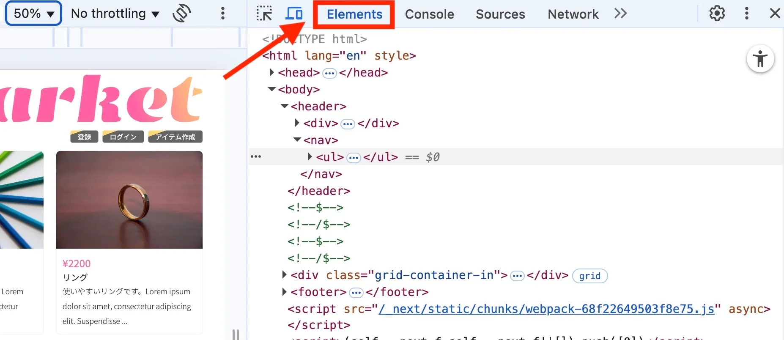Switch to the Console tab

429,14
